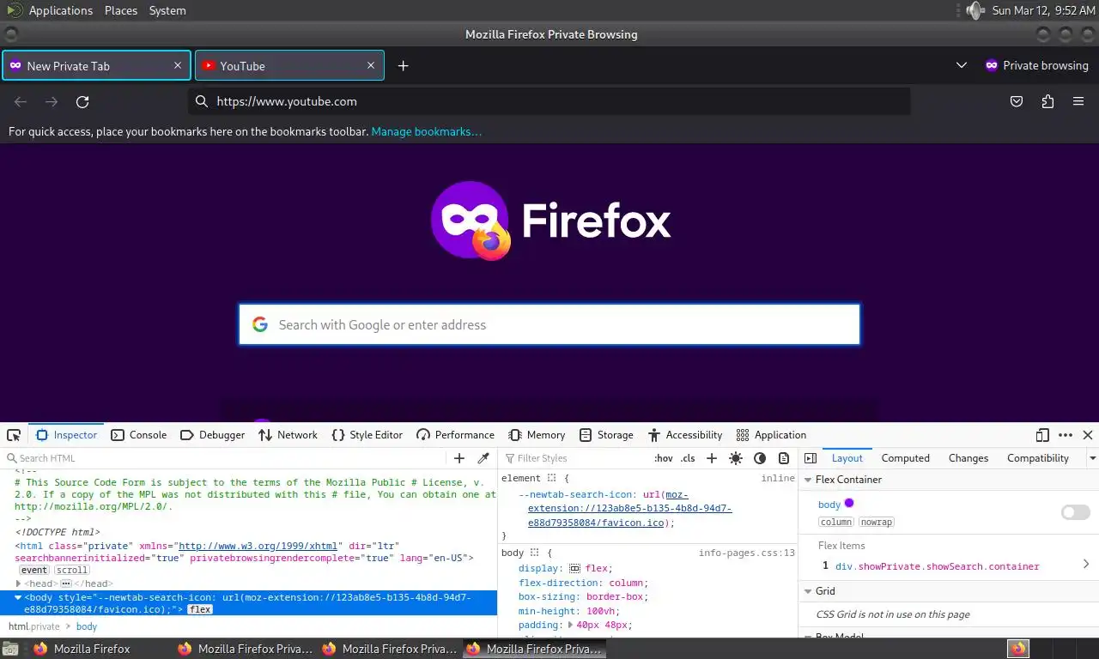Focus the Filter Styles field
This screenshot has height=659, width=1099.
point(575,458)
